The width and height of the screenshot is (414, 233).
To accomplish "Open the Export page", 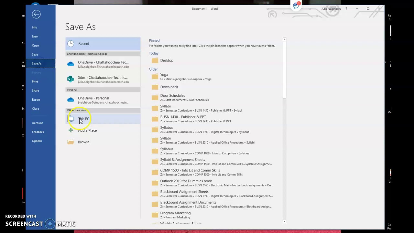I will tap(36, 100).
